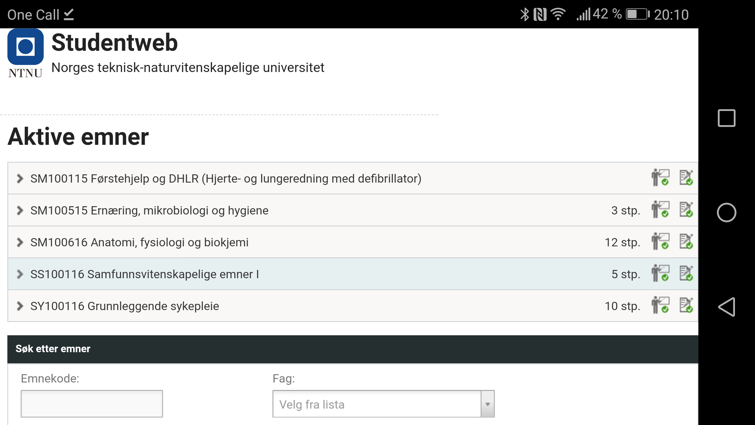Click exam registration icon for SY100116 sykepleie
Viewport: 755px width, 425px height.
coord(686,305)
